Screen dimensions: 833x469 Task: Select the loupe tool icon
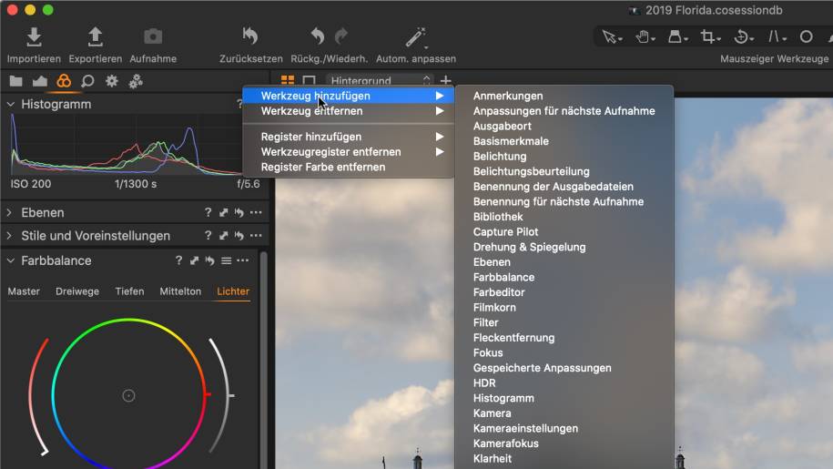click(676, 36)
